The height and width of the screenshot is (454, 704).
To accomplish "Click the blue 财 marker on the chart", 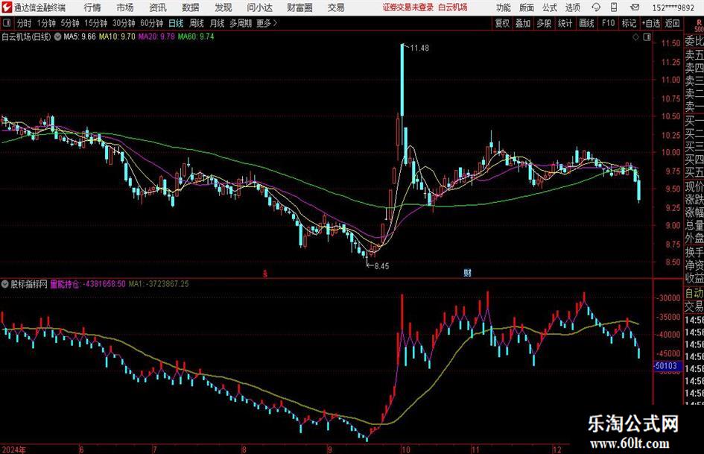I will (x=467, y=273).
